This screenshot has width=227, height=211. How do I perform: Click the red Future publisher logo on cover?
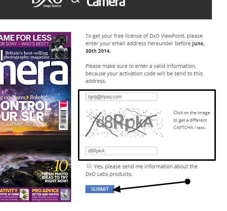pyautogui.click(x=63, y=104)
